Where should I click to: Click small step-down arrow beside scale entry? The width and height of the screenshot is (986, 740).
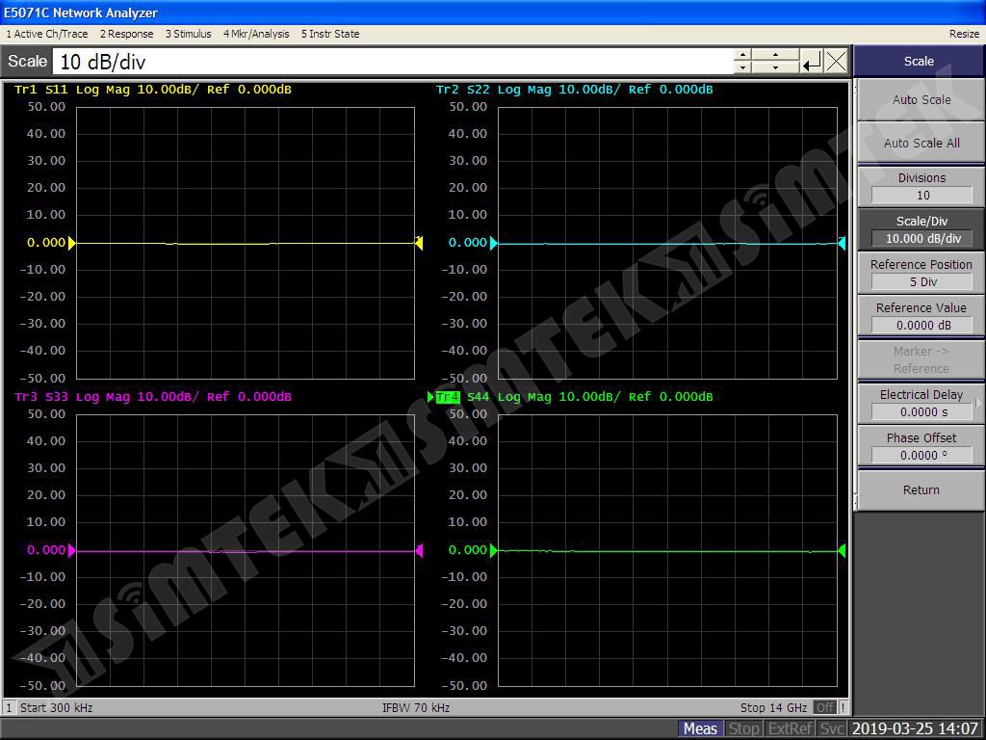[x=741, y=68]
